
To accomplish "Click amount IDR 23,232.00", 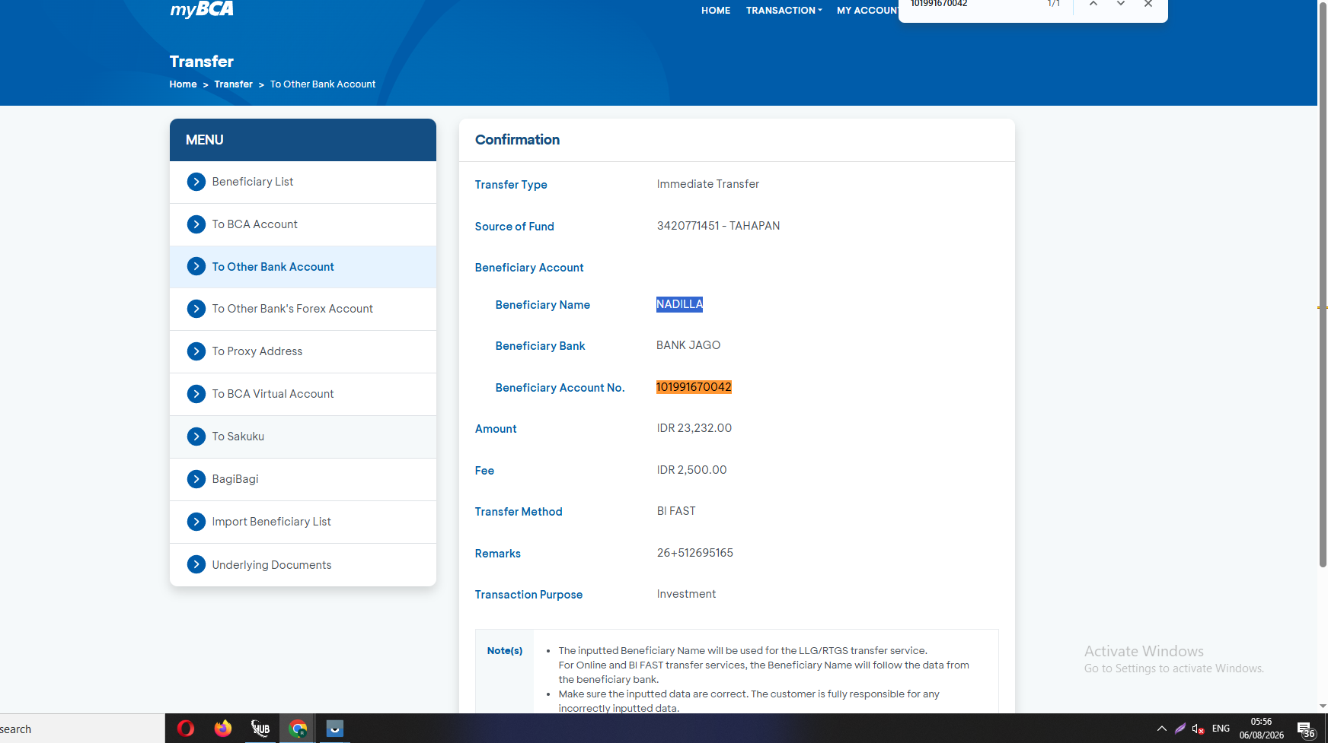I will (694, 428).
